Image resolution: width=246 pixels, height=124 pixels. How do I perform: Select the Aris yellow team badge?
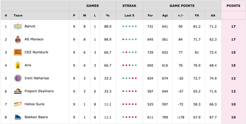tap(18, 65)
